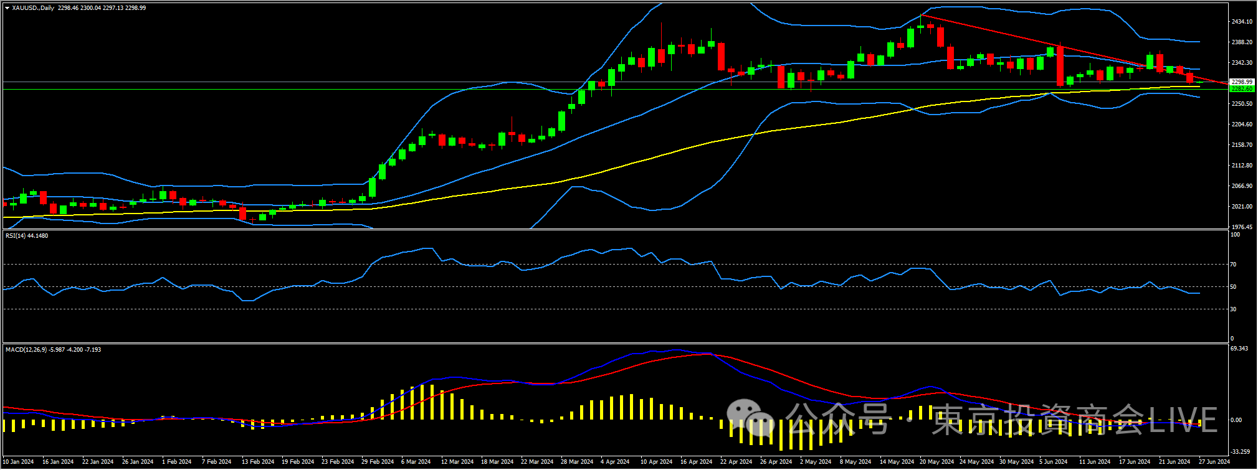Click the 23 Feb 2024 date label
This screenshot has height=470, width=1258.
[338, 462]
